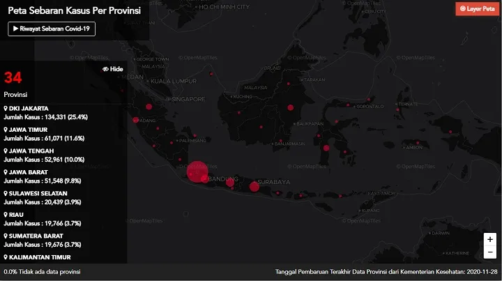Click the red bubble in South Sulawesi
Viewport: 502px width, 281px height.
(x=326, y=148)
